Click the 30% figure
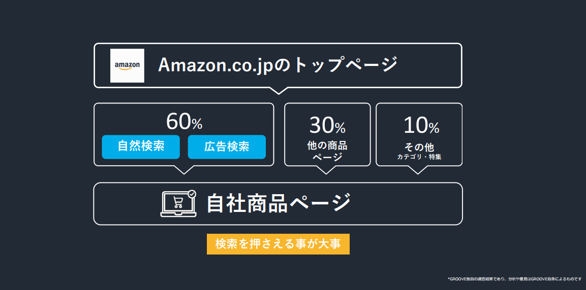This screenshot has height=290, width=586. click(327, 125)
